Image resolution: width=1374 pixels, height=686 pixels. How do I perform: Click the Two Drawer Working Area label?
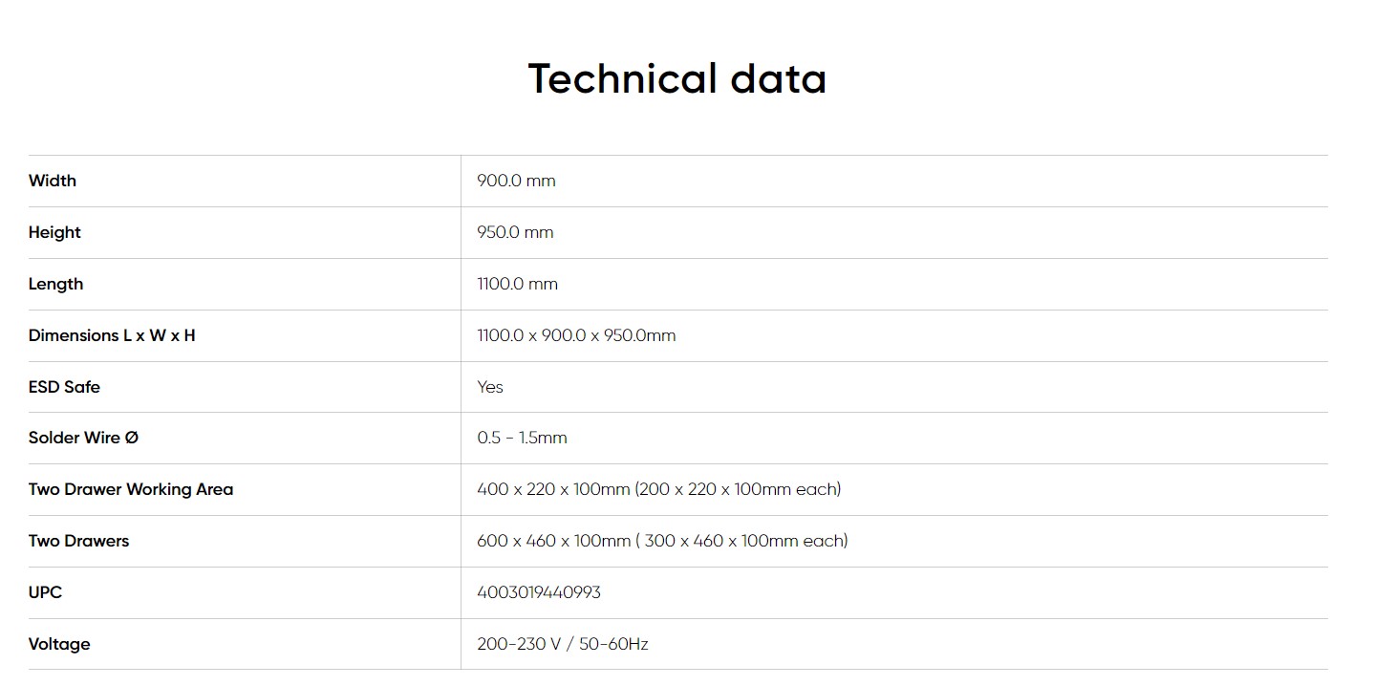pos(131,489)
